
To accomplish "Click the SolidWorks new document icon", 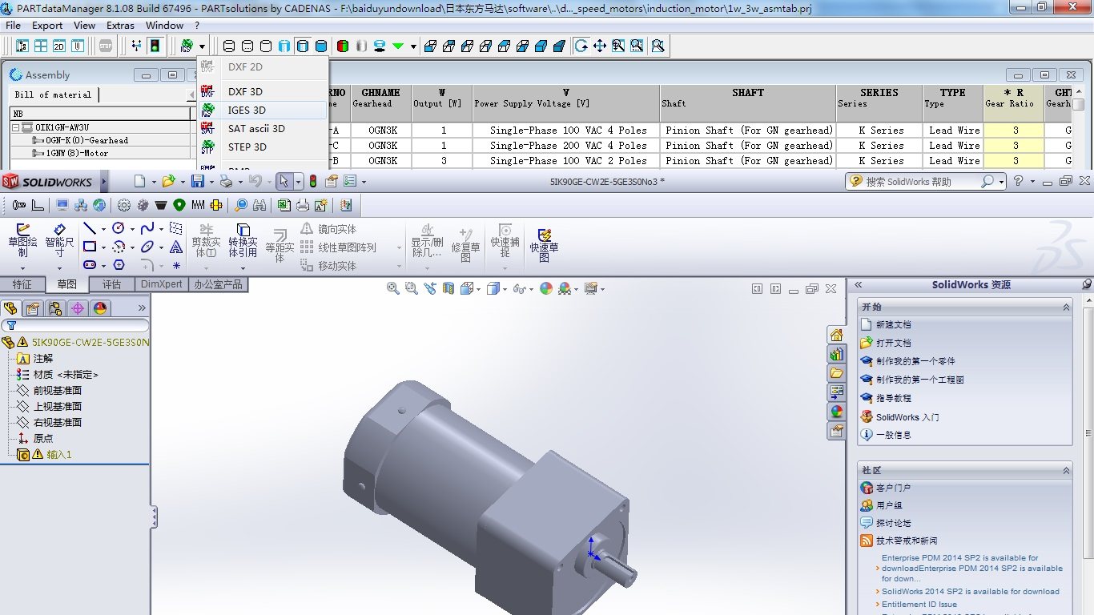I will pyautogui.click(x=140, y=182).
